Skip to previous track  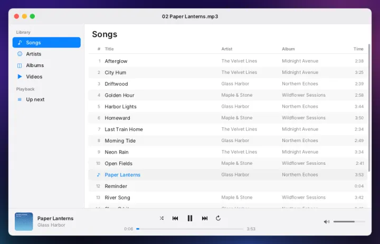pos(175,218)
